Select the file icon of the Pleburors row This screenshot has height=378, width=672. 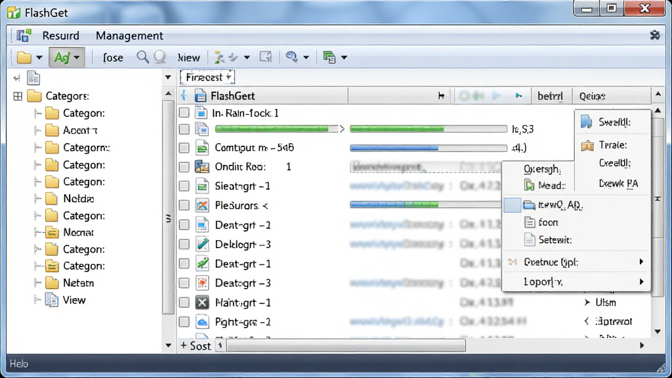pyautogui.click(x=202, y=205)
